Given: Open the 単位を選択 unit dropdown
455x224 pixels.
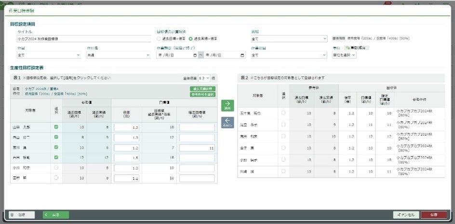Looking at the screenshot, I should point(344,55).
